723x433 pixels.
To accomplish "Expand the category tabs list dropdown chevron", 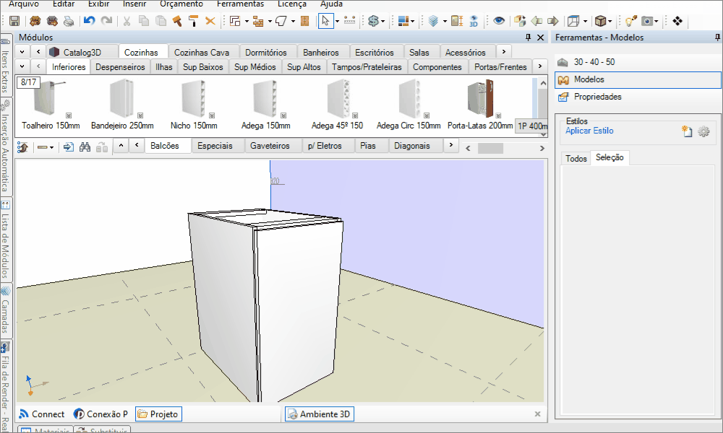I will [22, 52].
